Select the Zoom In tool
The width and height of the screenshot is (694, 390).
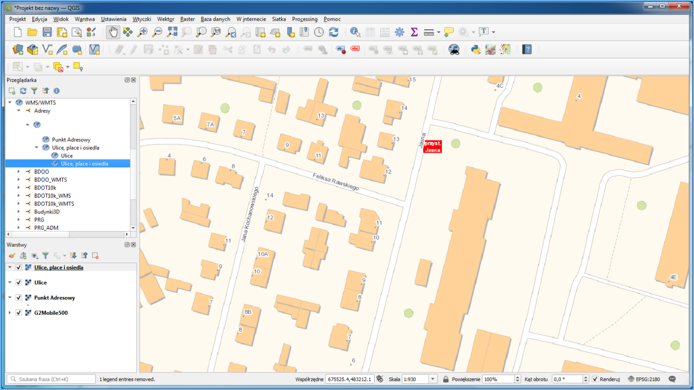coord(142,32)
